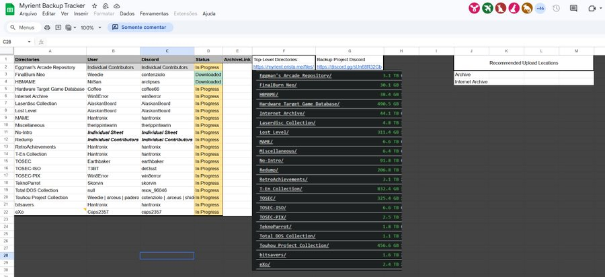The image size is (605, 277).
Task: Open the discord.gg invite link
Action: click(x=349, y=67)
